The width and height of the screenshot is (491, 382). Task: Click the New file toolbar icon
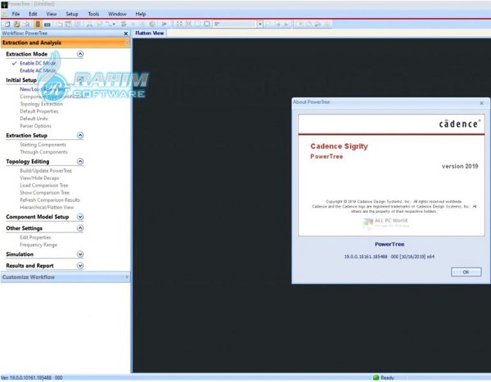[7, 24]
